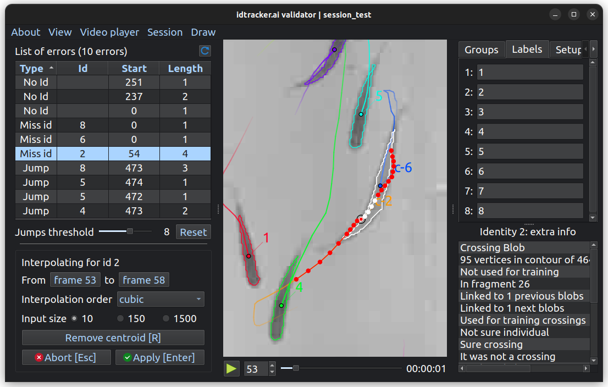Screen dimensions: 608x387
Task: Apply interpolation with Apply [Enter] button
Action: coord(160,357)
